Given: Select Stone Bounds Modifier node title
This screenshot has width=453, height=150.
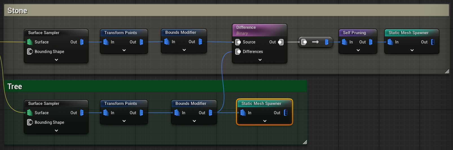Looking at the screenshot, I should (181, 32).
